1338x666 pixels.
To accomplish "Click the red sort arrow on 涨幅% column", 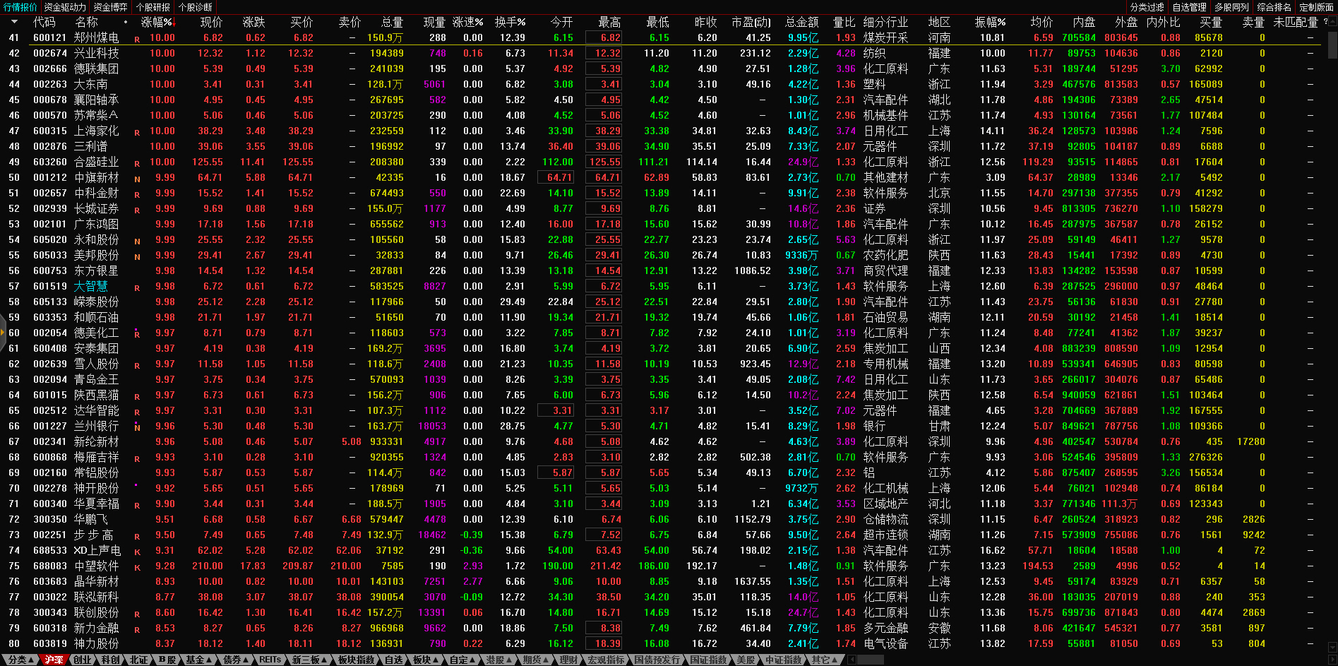I will (x=174, y=23).
